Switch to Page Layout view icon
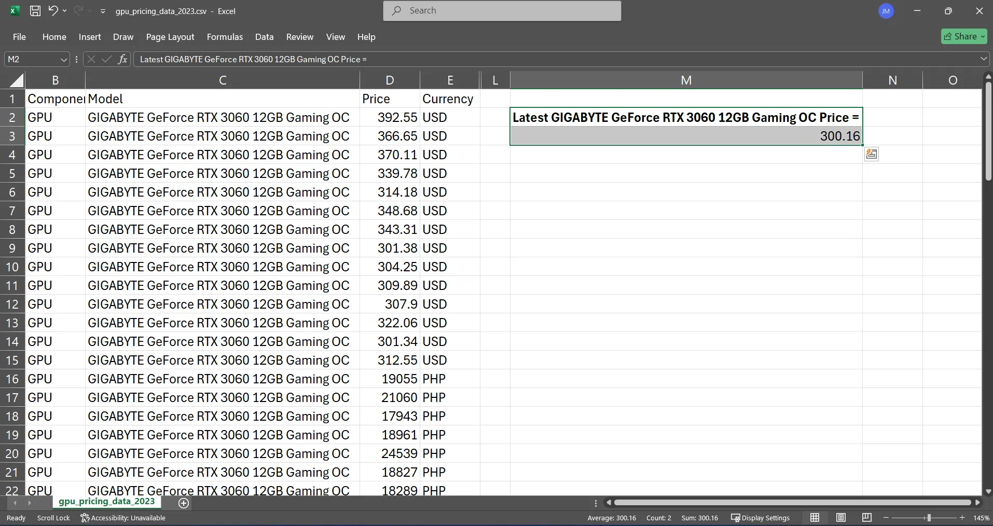Image resolution: width=993 pixels, height=526 pixels. pyautogui.click(x=840, y=518)
